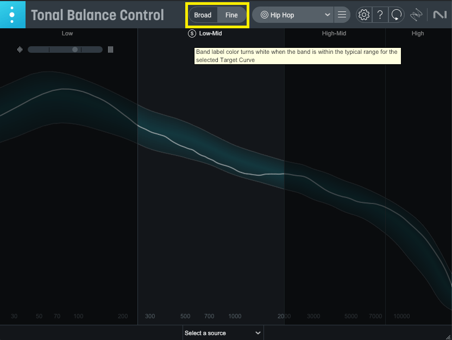
Task: Select the Low band label
Action: coord(67,34)
